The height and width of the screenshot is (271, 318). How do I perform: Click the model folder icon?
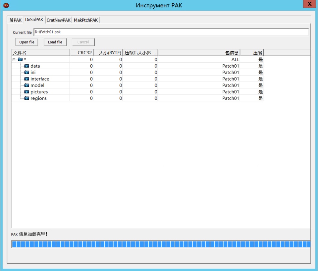[27, 85]
